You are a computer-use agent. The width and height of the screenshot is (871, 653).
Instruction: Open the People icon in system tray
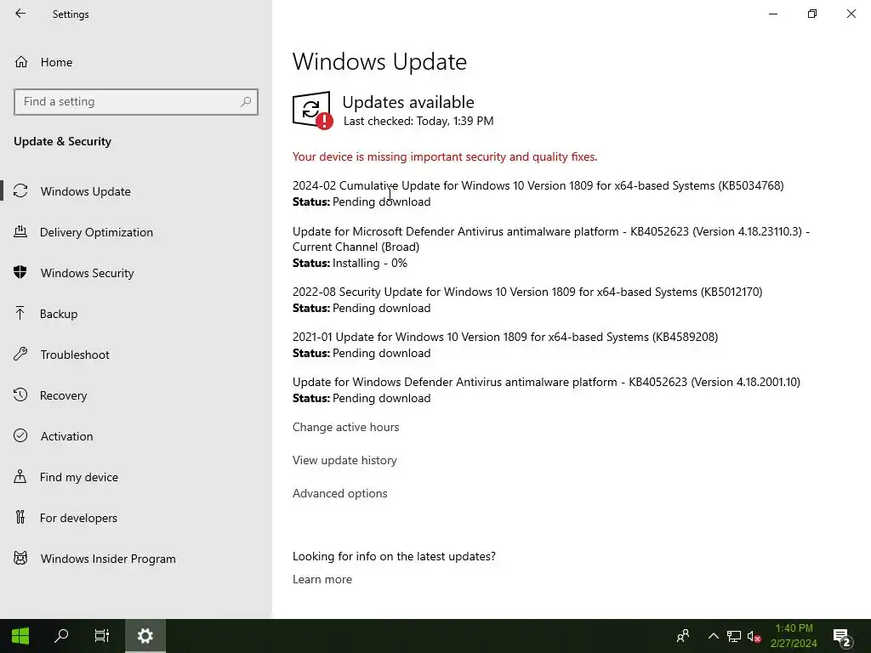click(683, 636)
